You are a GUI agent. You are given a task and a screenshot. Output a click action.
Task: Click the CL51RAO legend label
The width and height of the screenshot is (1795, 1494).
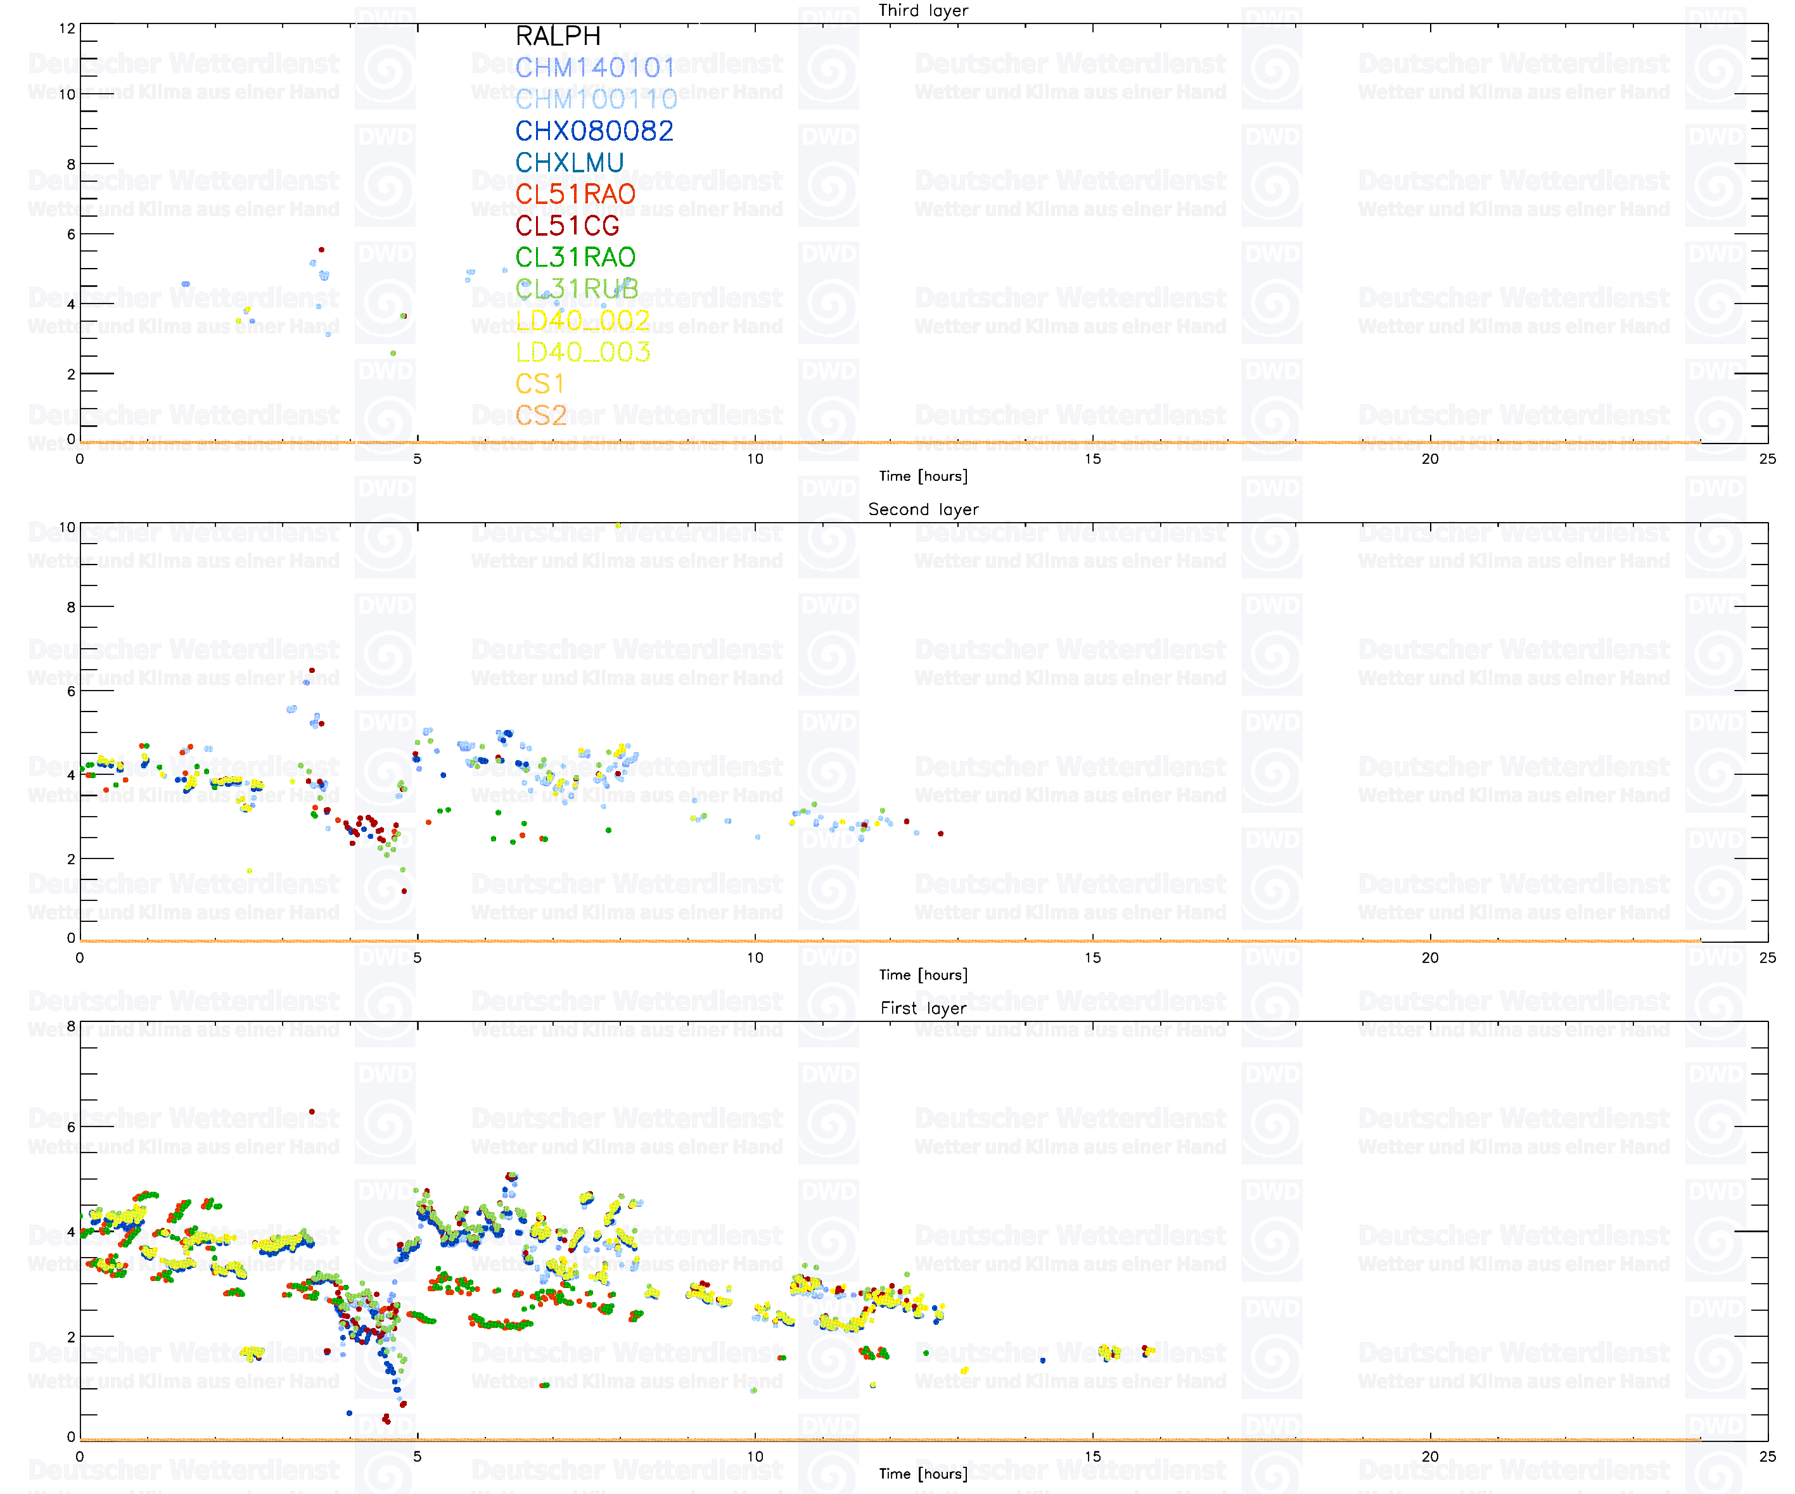point(575,194)
